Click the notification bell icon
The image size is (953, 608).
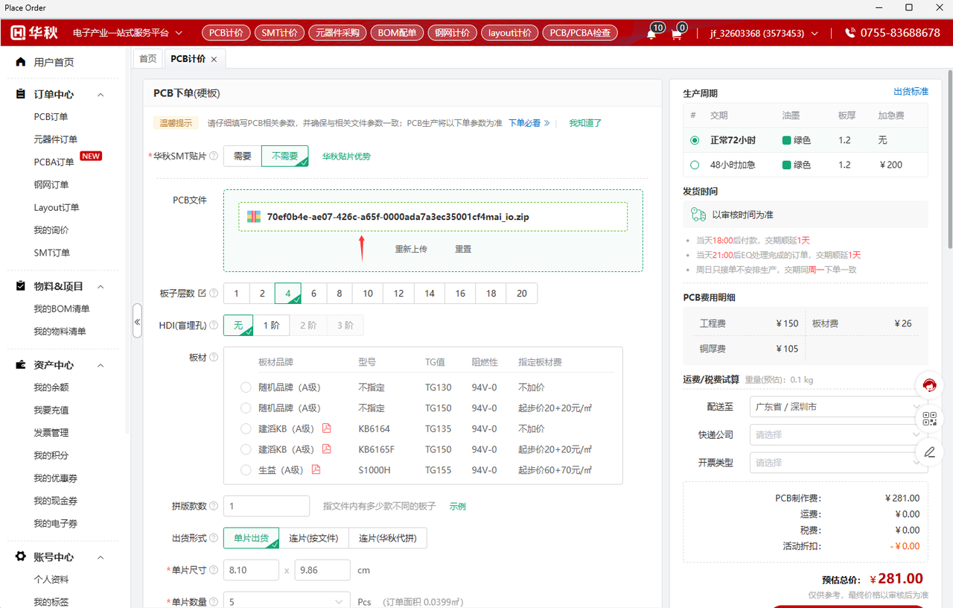click(651, 34)
